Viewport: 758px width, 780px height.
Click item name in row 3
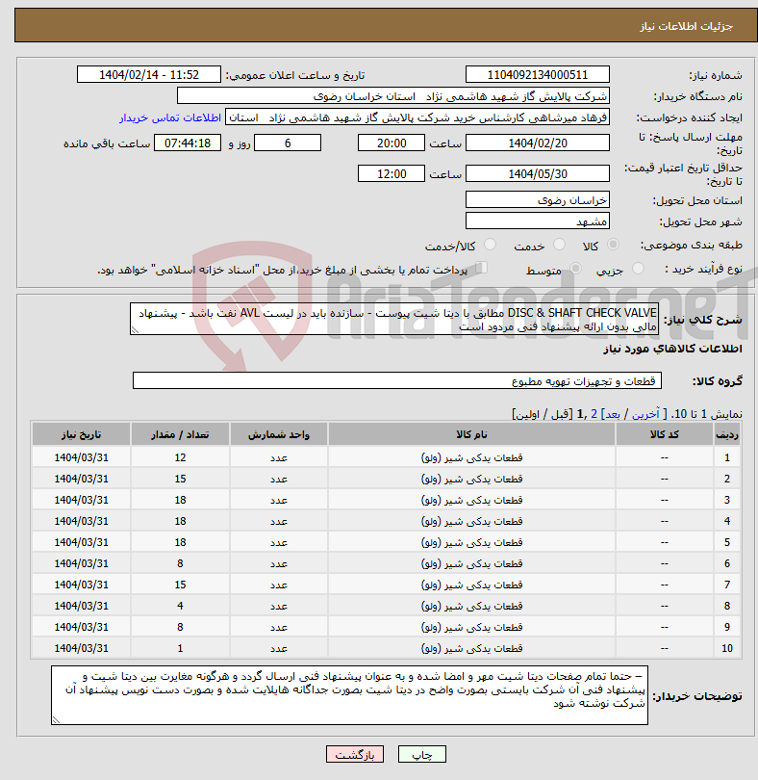coord(471,500)
